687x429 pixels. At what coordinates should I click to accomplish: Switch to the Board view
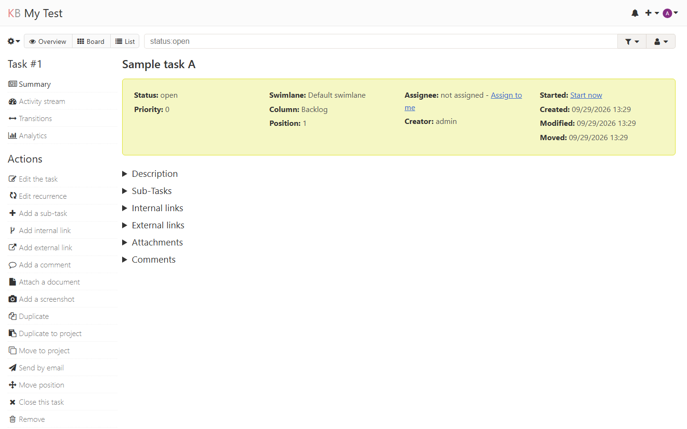91,41
